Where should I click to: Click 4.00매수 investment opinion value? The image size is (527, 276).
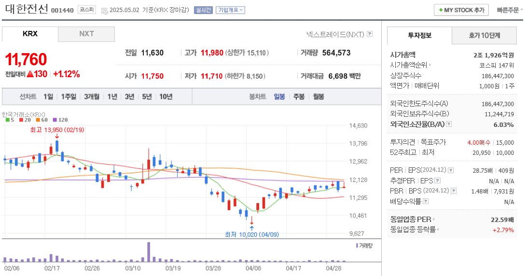pos(479,142)
